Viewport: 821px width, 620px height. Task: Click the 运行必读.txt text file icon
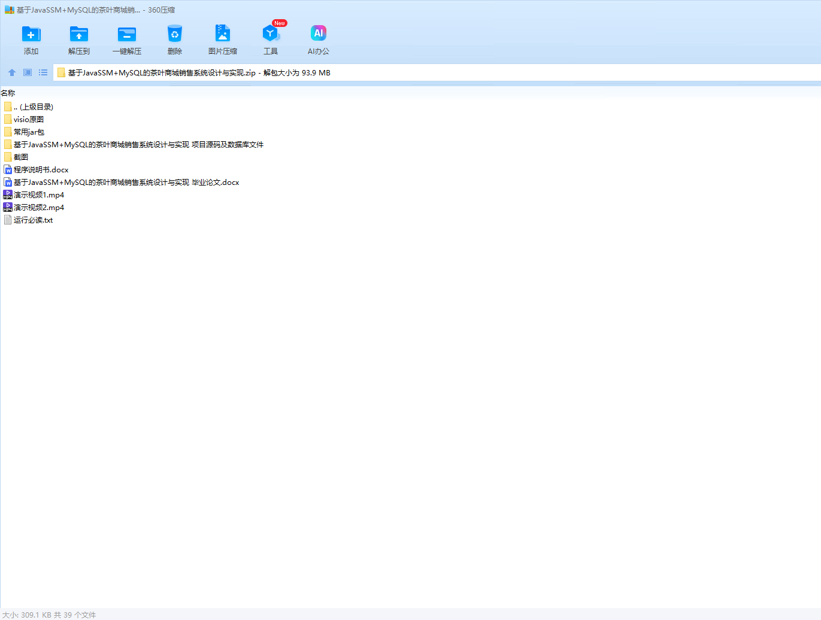coord(8,220)
